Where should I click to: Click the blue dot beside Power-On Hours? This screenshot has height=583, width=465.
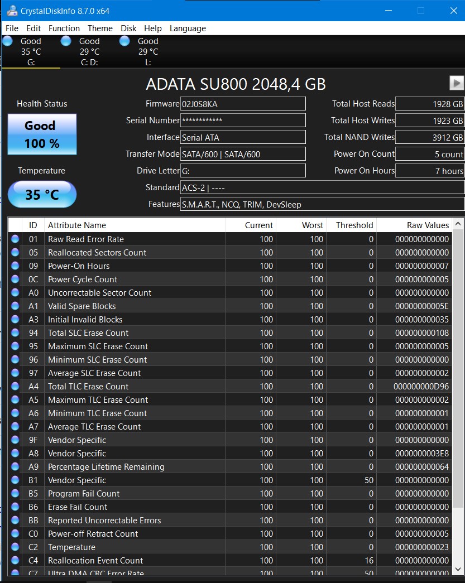click(x=16, y=266)
